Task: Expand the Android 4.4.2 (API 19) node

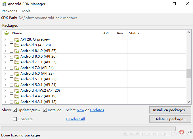Action: (x=5, y=96)
